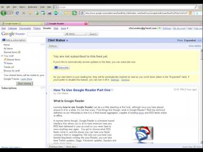Open Notes in the sidebar
Screen dimensions: 203x152
pos(10,63)
